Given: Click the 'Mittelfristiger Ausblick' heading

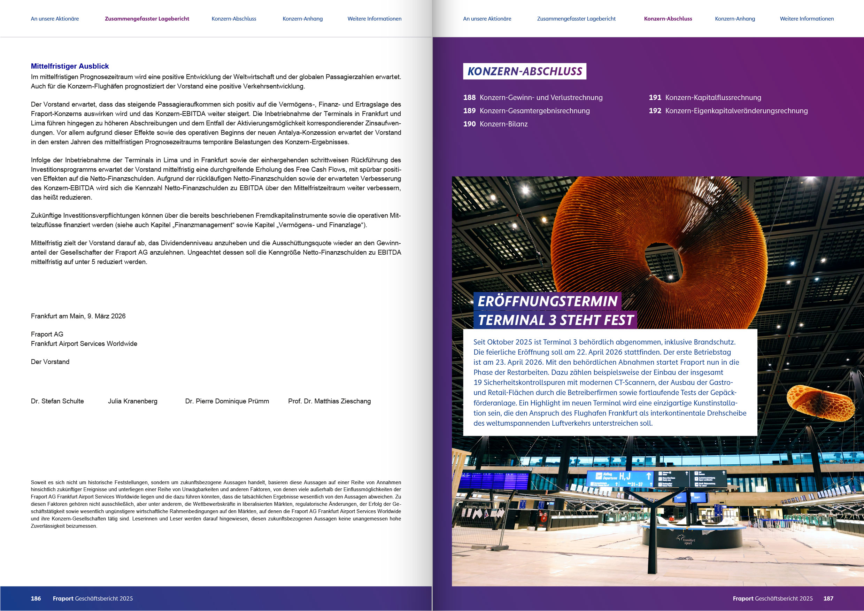Looking at the screenshot, I should tap(70, 66).
